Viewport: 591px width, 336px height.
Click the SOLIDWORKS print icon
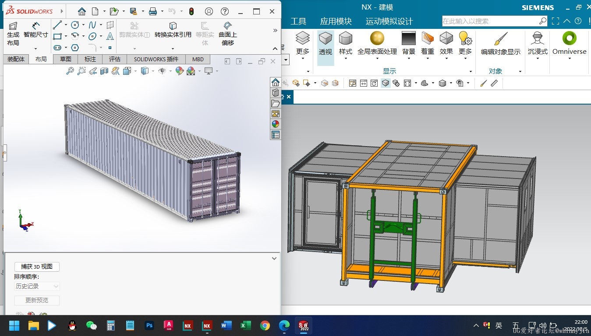click(x=153, y=11)
